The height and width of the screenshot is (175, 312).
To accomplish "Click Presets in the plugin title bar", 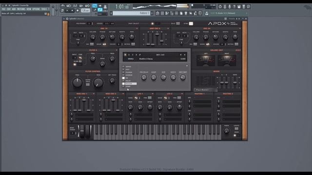I will pyautogui.click(x=232, y=18).
